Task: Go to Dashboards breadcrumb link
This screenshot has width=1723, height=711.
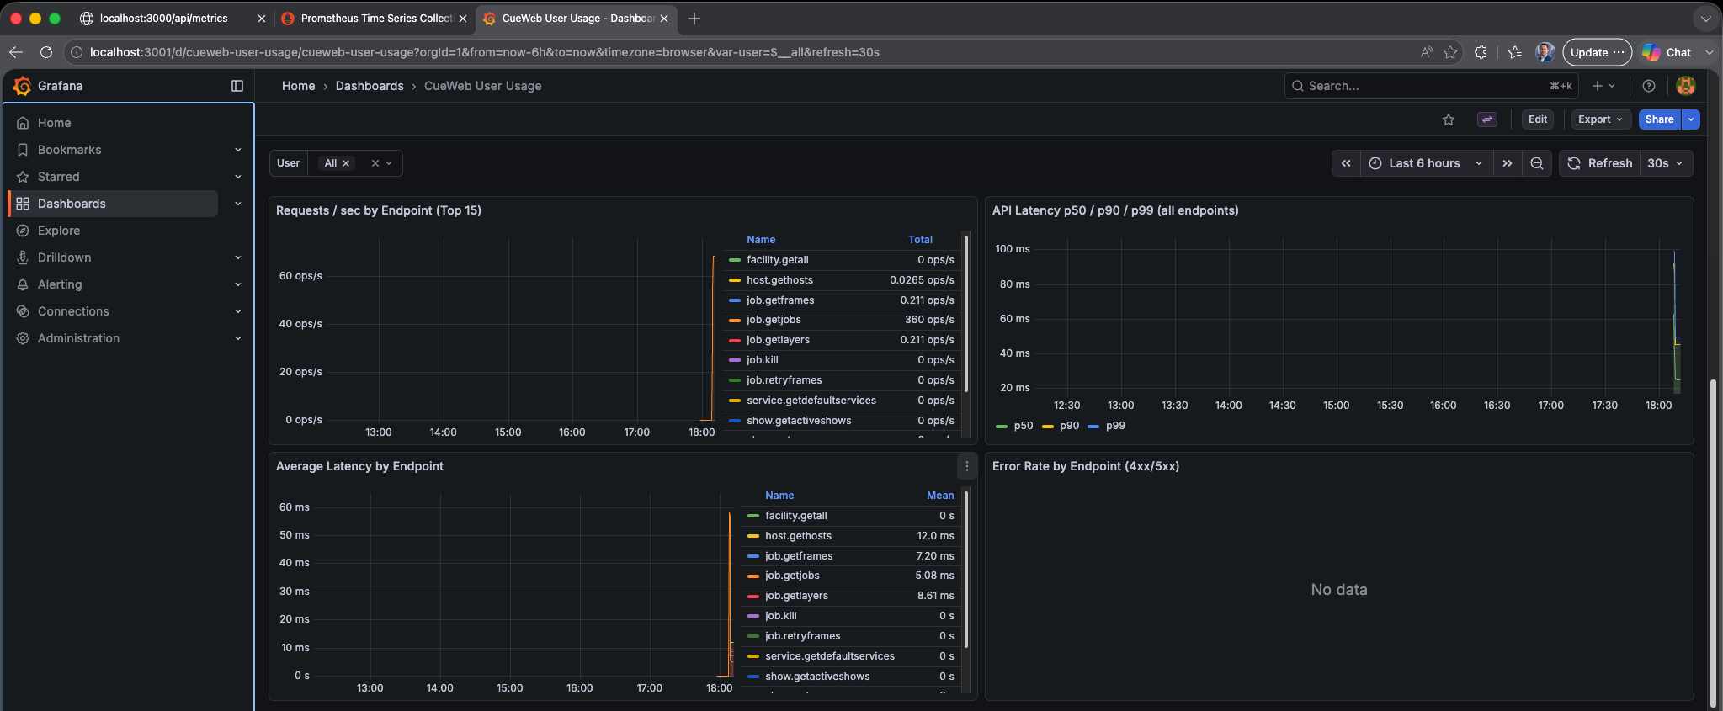Action: point(370,86)
